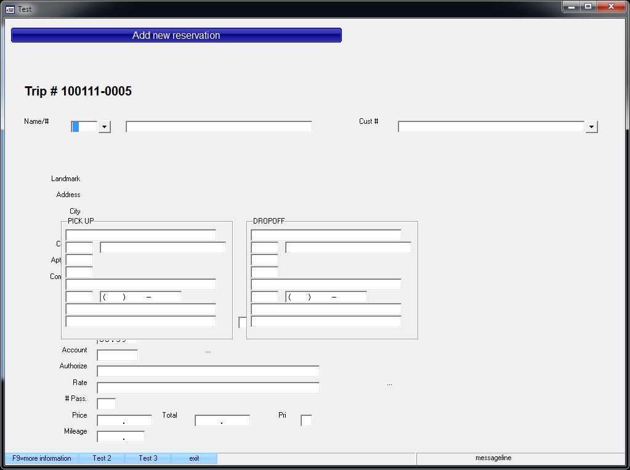The height and width of the screenshot is (470, 630).
Task: Click the Add new reservation banner
Action: pyautogui.click(x=176, y=36)
